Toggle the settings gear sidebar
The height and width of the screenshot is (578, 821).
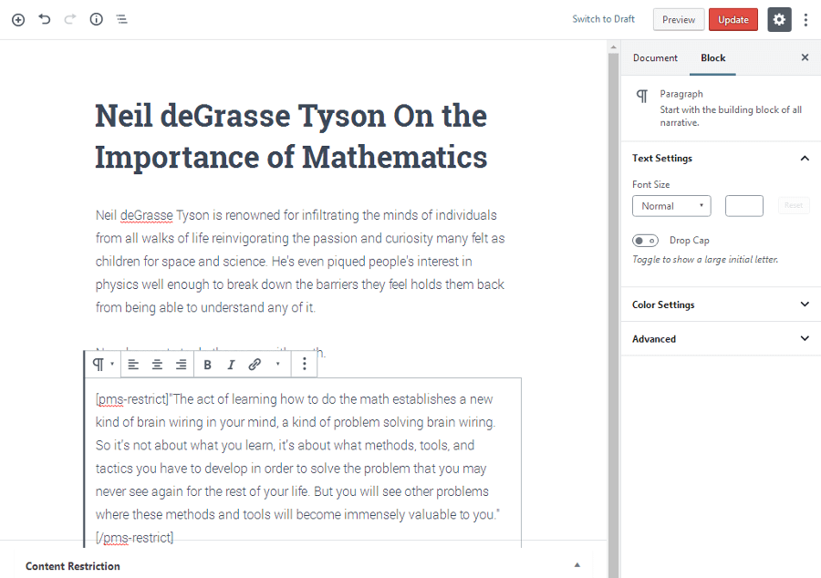(779, 20)
